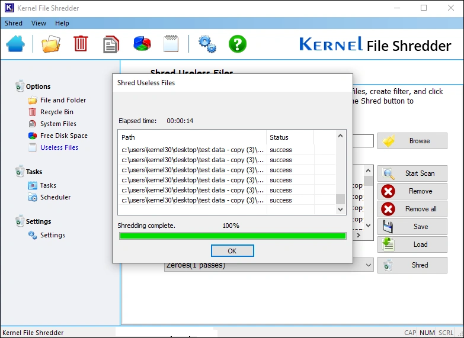Open the Help menu
The height and width of the screenshot is (338, 464).
coord(62,24)
